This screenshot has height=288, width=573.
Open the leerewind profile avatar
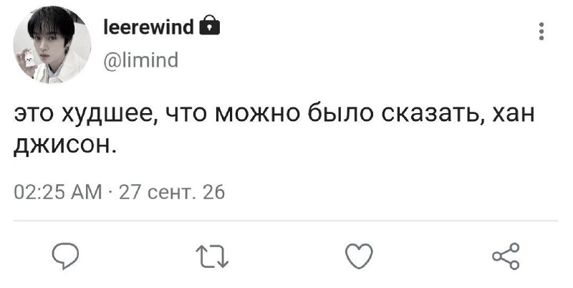[x=52, y=44]
